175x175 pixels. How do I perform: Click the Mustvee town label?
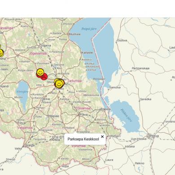point(74,34)
